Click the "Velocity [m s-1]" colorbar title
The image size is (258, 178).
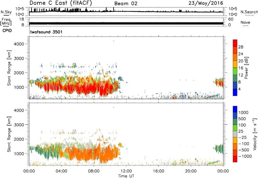[x=255, y=134]
